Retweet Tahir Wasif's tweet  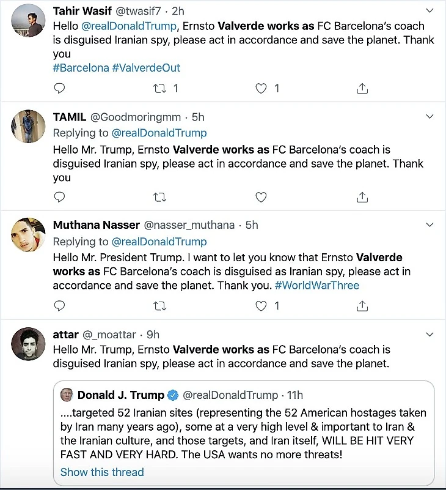(160, 89)
